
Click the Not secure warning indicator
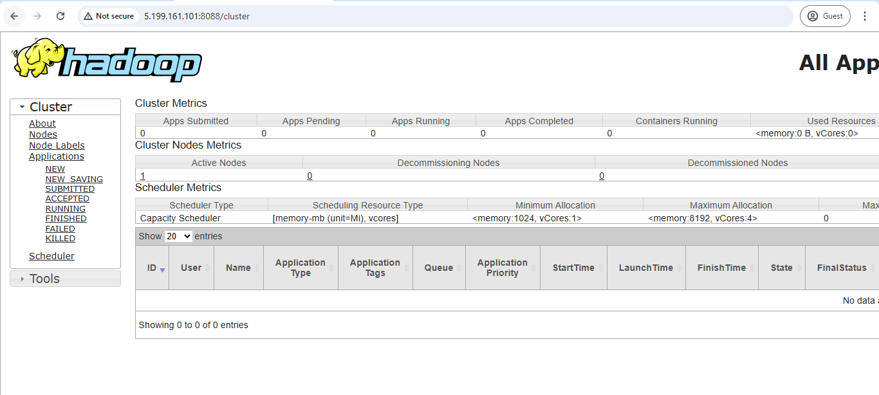(x=108, y=16)
